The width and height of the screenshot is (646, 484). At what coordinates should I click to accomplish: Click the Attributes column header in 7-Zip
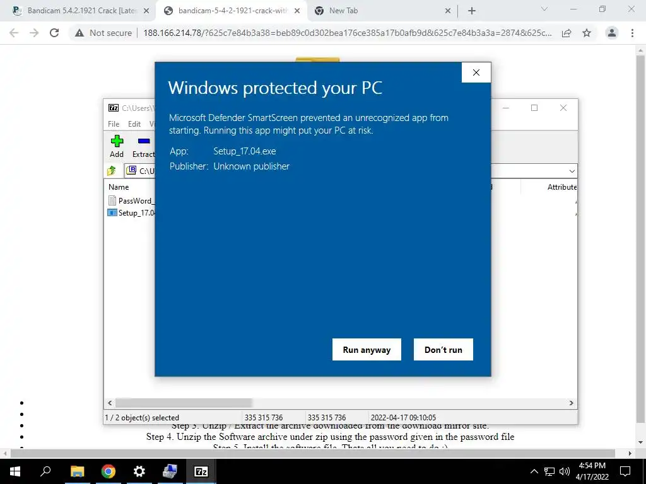(561, 187)
